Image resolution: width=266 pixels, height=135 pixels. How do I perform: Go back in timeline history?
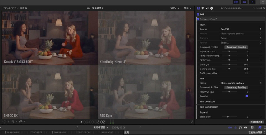pos(77,127)
